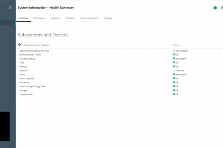Click the Memory OK status icon

pos(174,66)
